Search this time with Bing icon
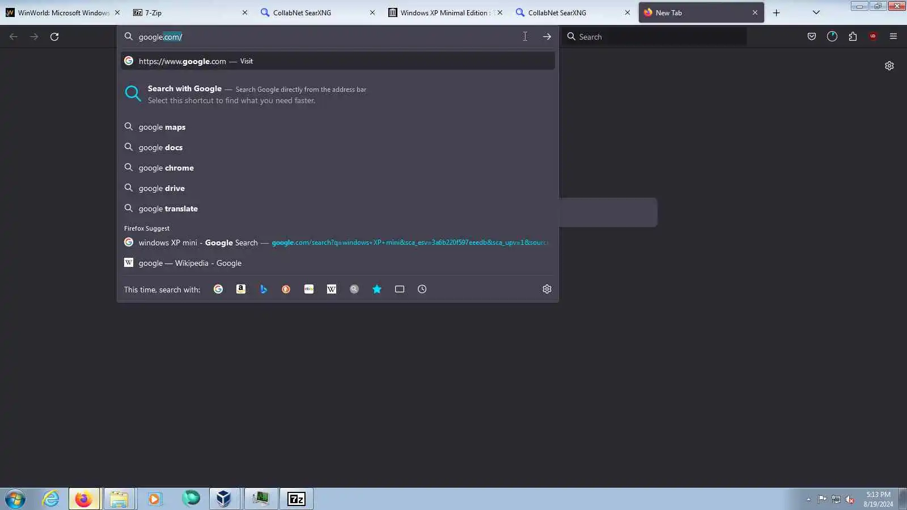907x510 pixels. point(264,289)
